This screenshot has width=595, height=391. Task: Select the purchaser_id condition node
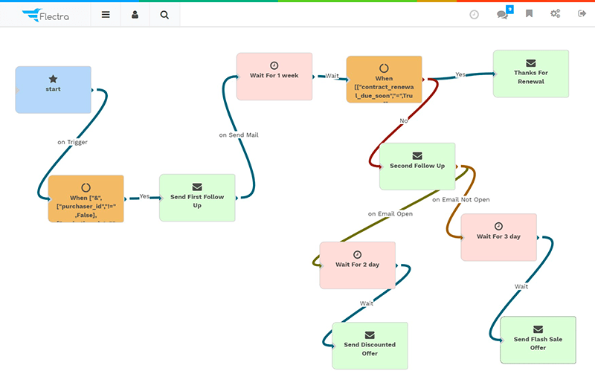click(x=86, y=198)
